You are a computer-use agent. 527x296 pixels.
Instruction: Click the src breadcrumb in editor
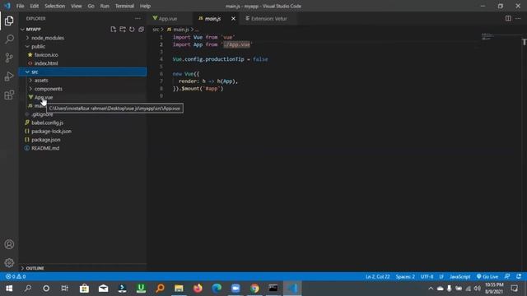[x=156, y=30]
